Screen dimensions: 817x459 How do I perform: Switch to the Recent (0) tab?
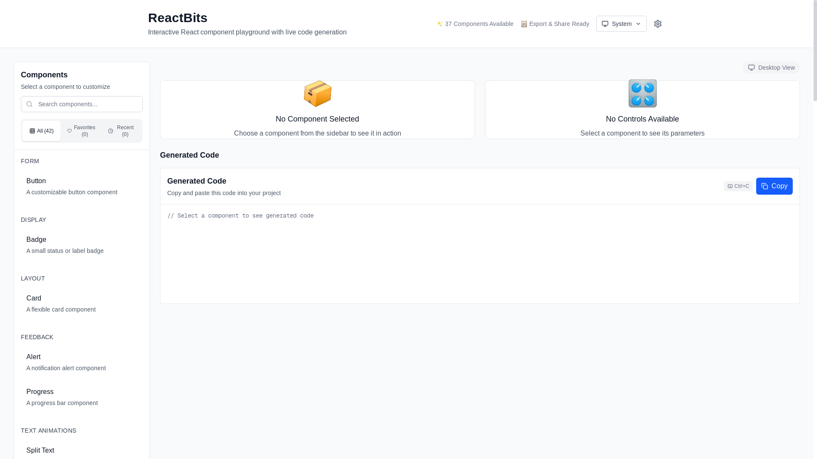point(121,131)
